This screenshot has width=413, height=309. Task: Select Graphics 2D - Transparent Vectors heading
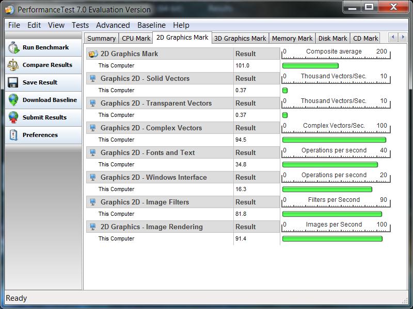click(x=156, y=103)
